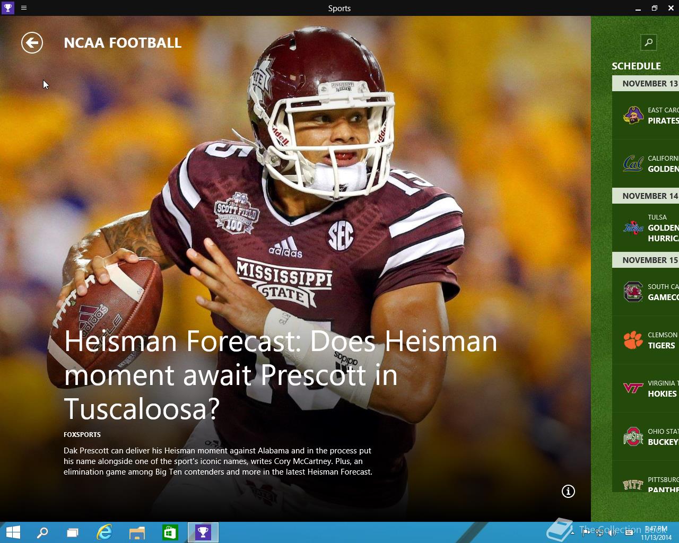Viewport: 679px width, 543px height.
Task: Go back with the circular arrow button
Action: coord(32,43)
